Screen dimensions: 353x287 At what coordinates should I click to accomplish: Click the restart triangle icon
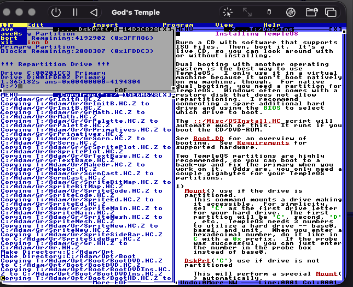coord(94,13)
